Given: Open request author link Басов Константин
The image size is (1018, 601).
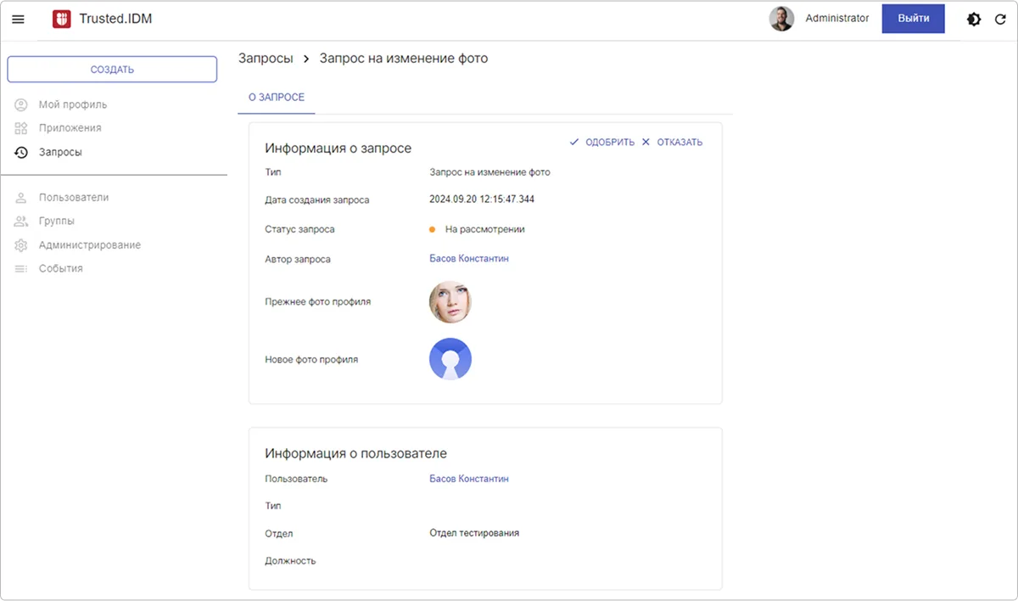Looking at the screenshot, I should 469,258.
